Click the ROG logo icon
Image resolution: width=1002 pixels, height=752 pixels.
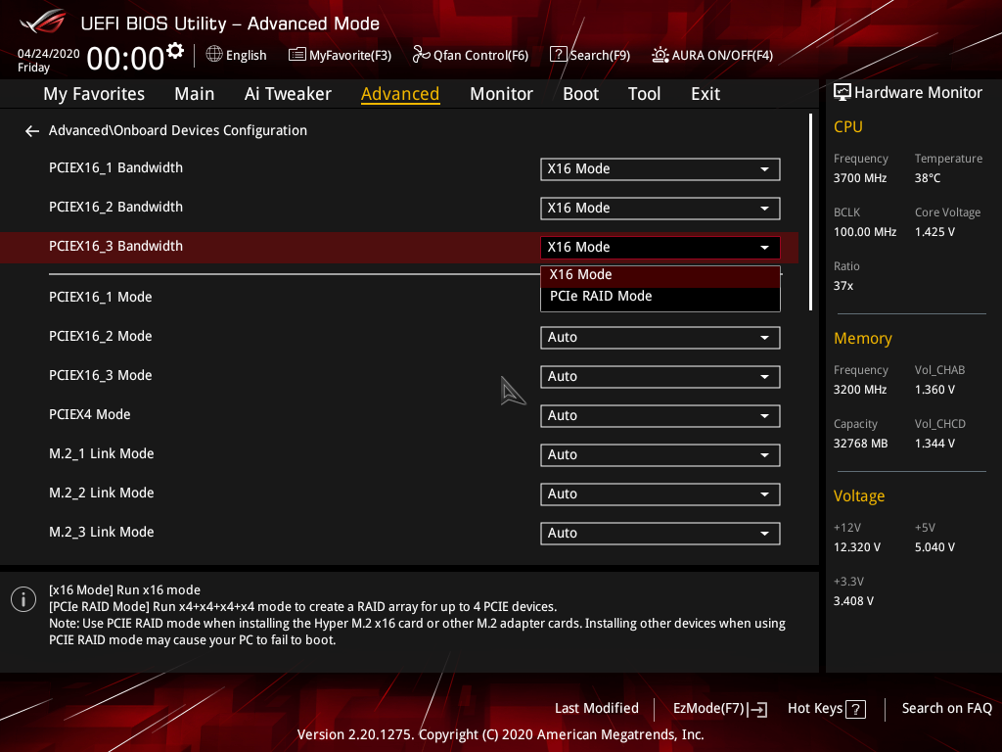[x=43, y=22]
